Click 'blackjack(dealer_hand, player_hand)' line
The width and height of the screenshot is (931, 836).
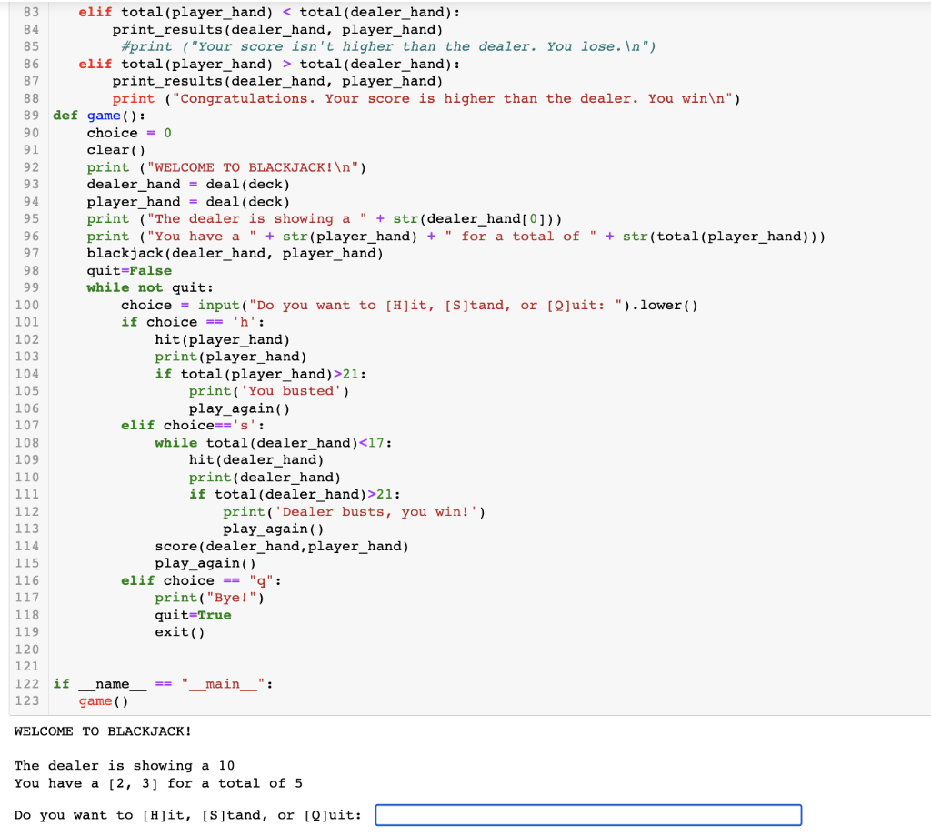(235, 253)
